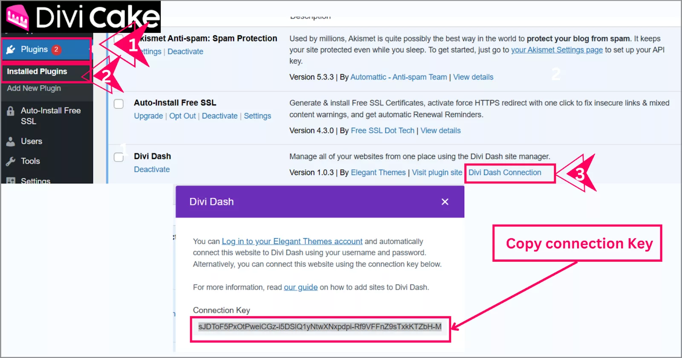Viewport: 682px width, 358px height.
Task: Open your Akismet Settings page link
Action: [x=557, y=50]
